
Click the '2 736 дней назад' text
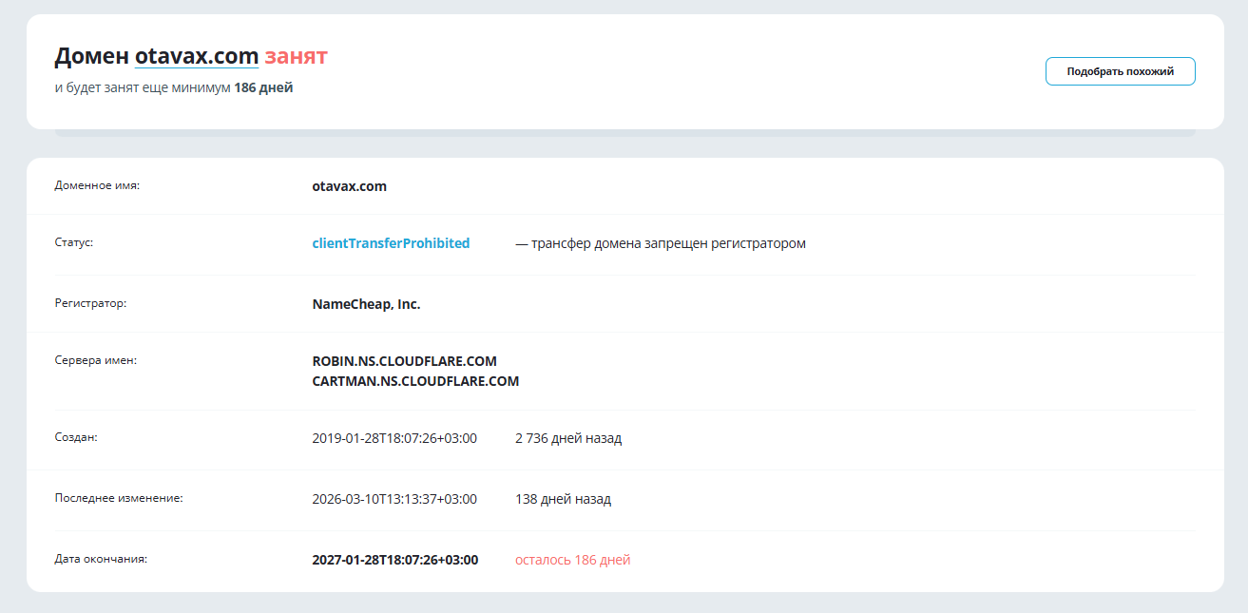click(568, 438)
